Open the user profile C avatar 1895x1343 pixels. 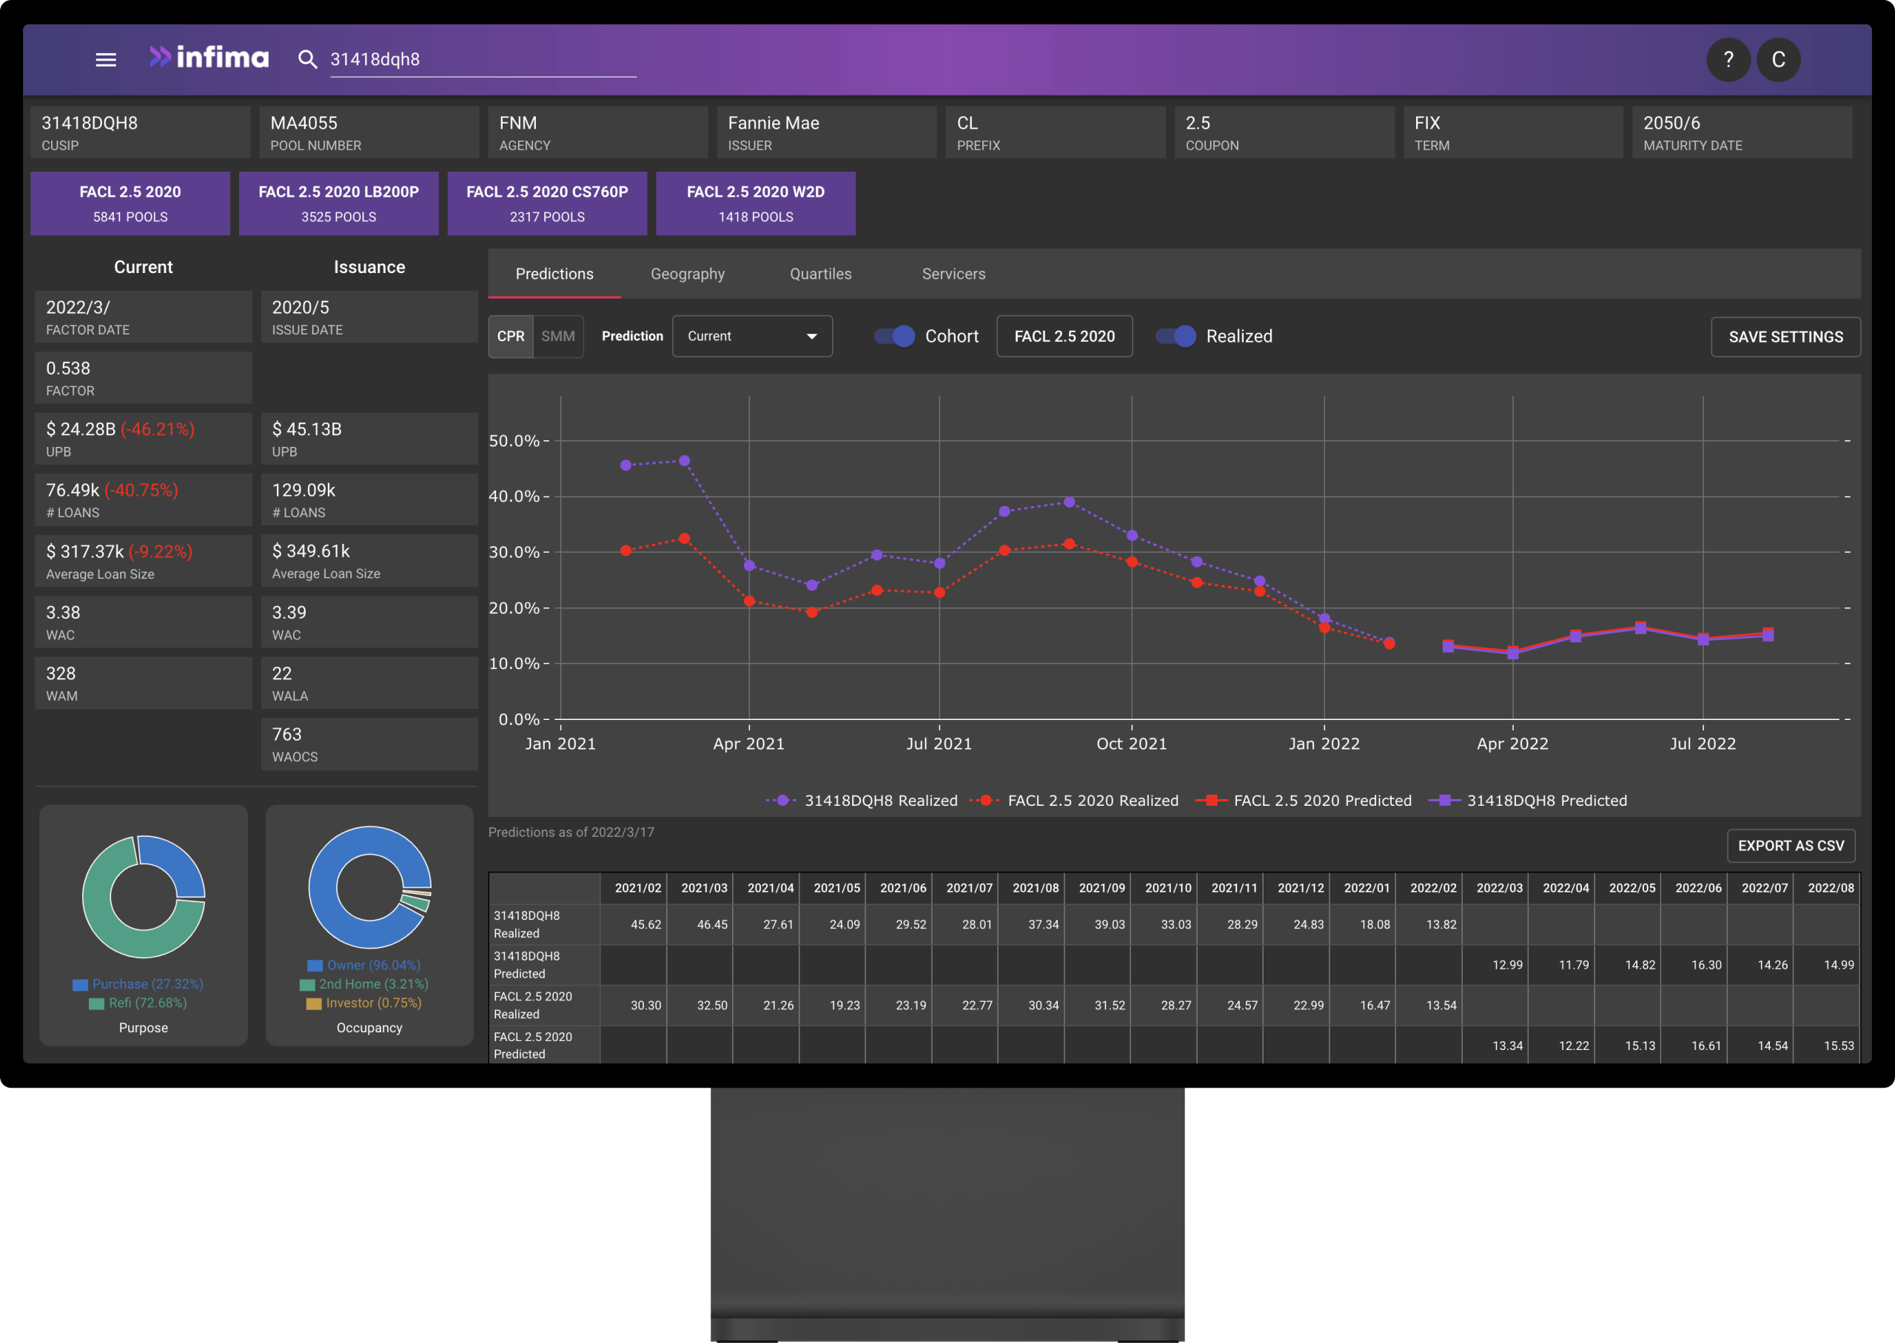point(1778,59)
